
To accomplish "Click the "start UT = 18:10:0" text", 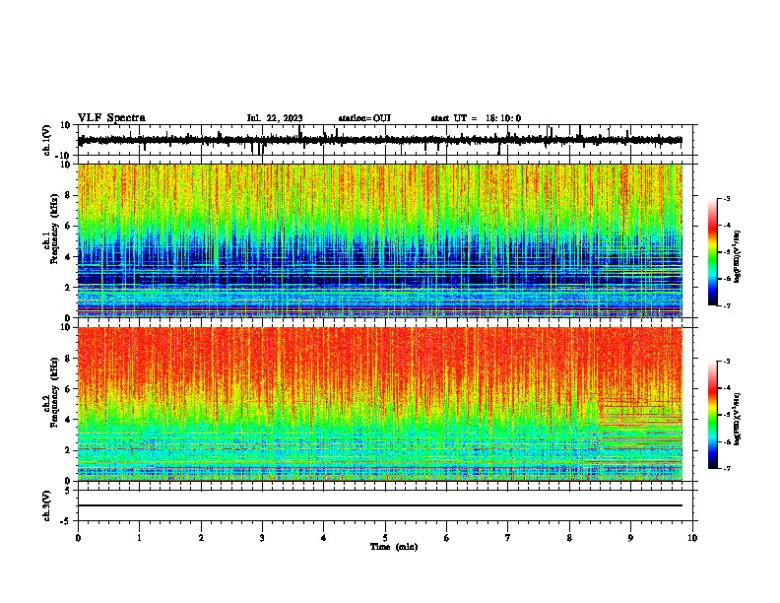I will tap(476, 118).
